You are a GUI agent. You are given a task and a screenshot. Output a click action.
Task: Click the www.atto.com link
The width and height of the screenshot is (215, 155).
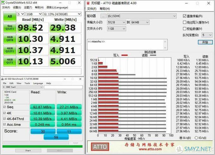click(150, 149)
